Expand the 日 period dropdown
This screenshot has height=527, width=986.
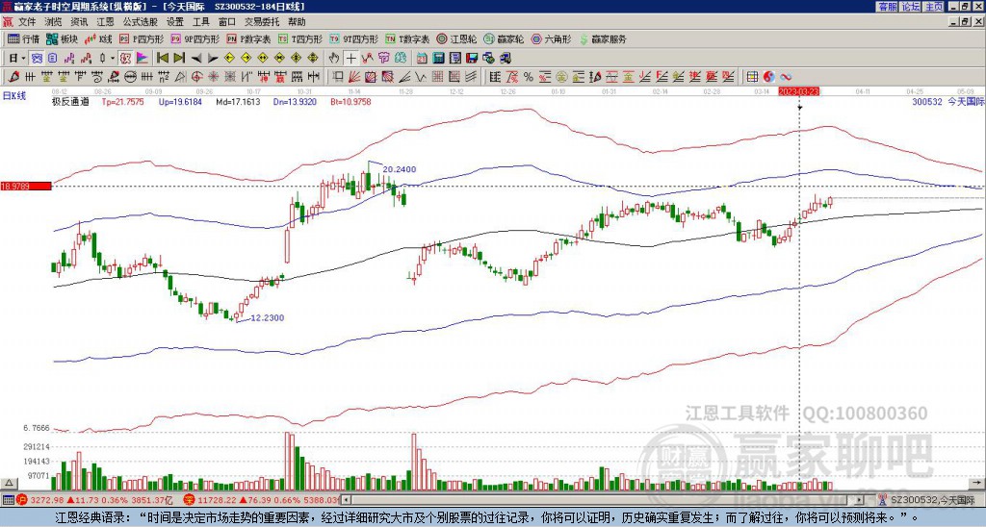point(23,59)
